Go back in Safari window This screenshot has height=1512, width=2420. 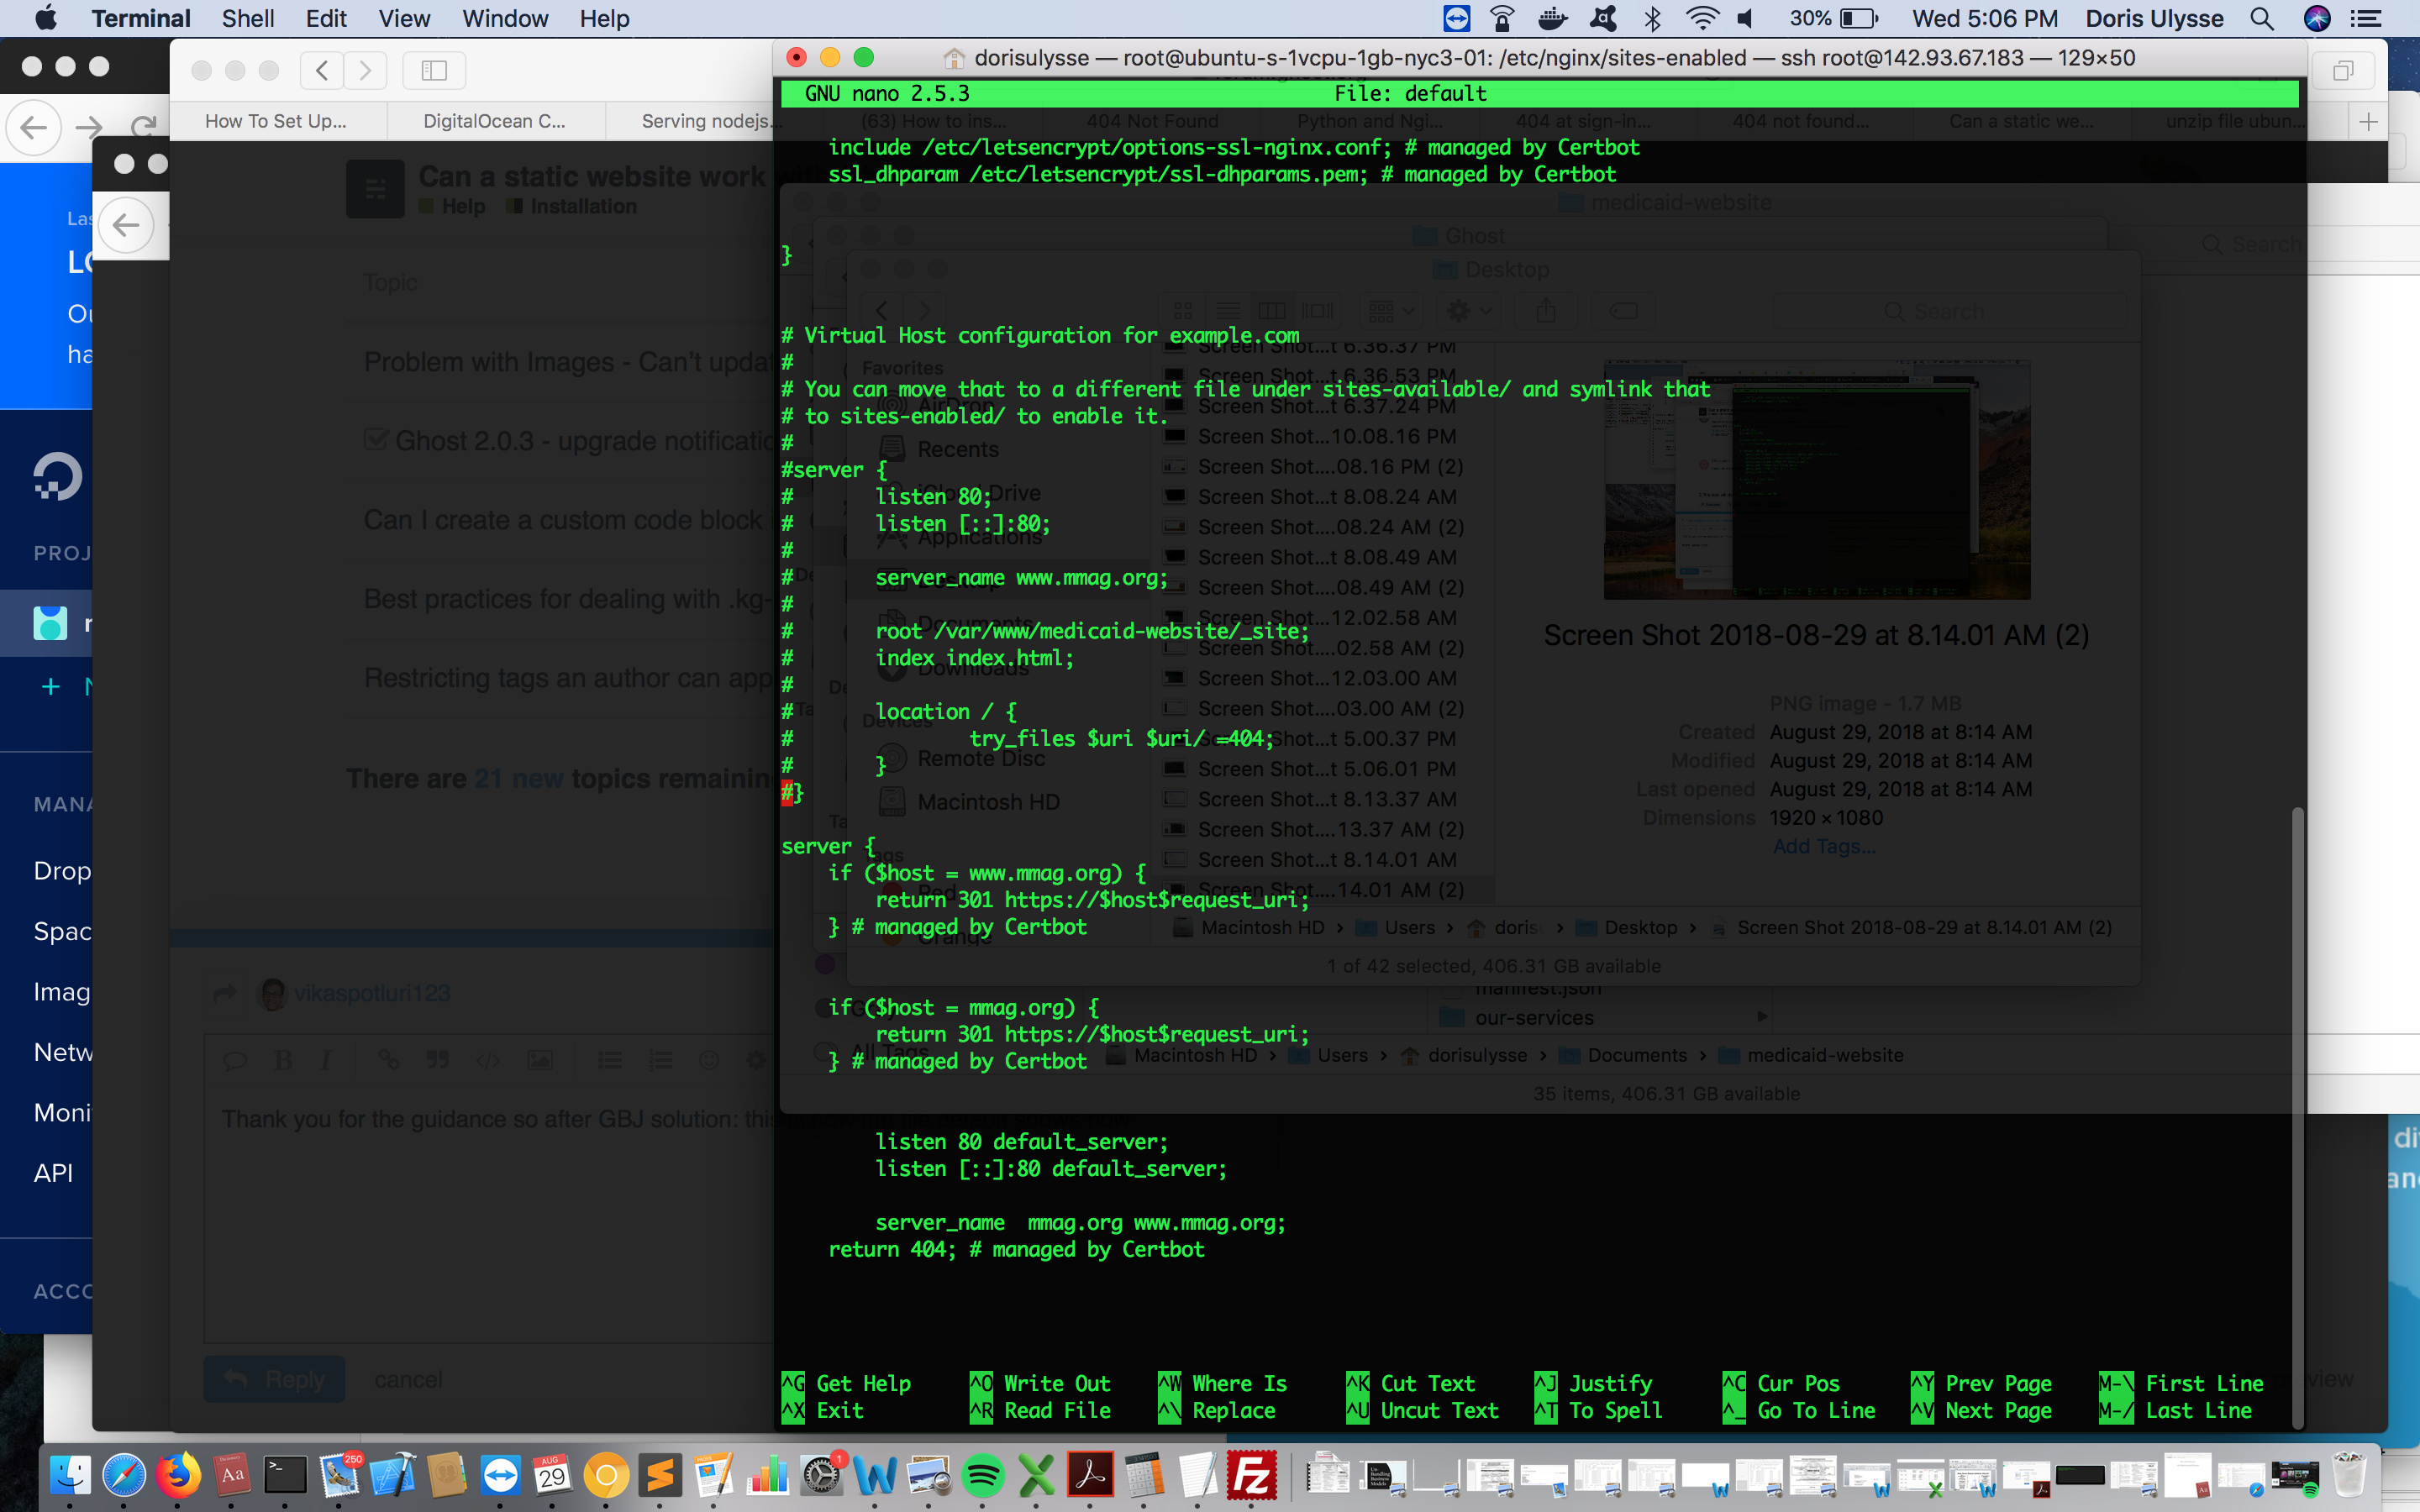click(322, 70)
